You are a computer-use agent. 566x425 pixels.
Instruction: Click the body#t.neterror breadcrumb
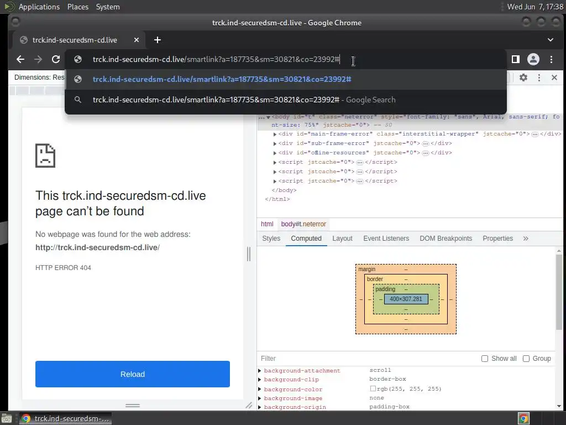pos(303,224)
